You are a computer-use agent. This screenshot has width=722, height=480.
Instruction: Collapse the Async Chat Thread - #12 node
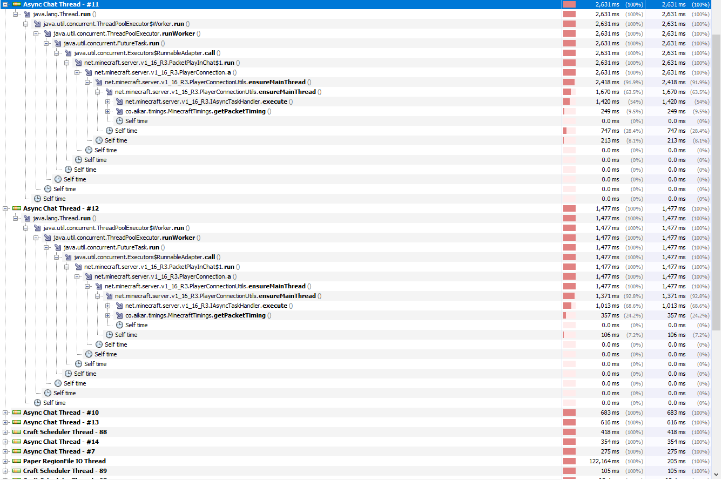pyautogui.click(x=5, y=208)
